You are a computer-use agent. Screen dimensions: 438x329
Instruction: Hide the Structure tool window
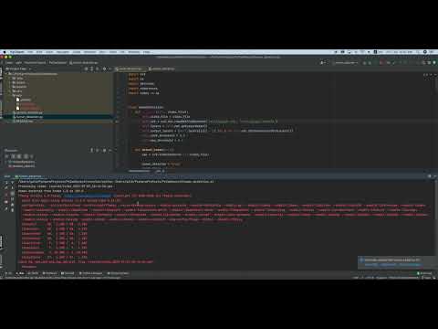(110, 150)
